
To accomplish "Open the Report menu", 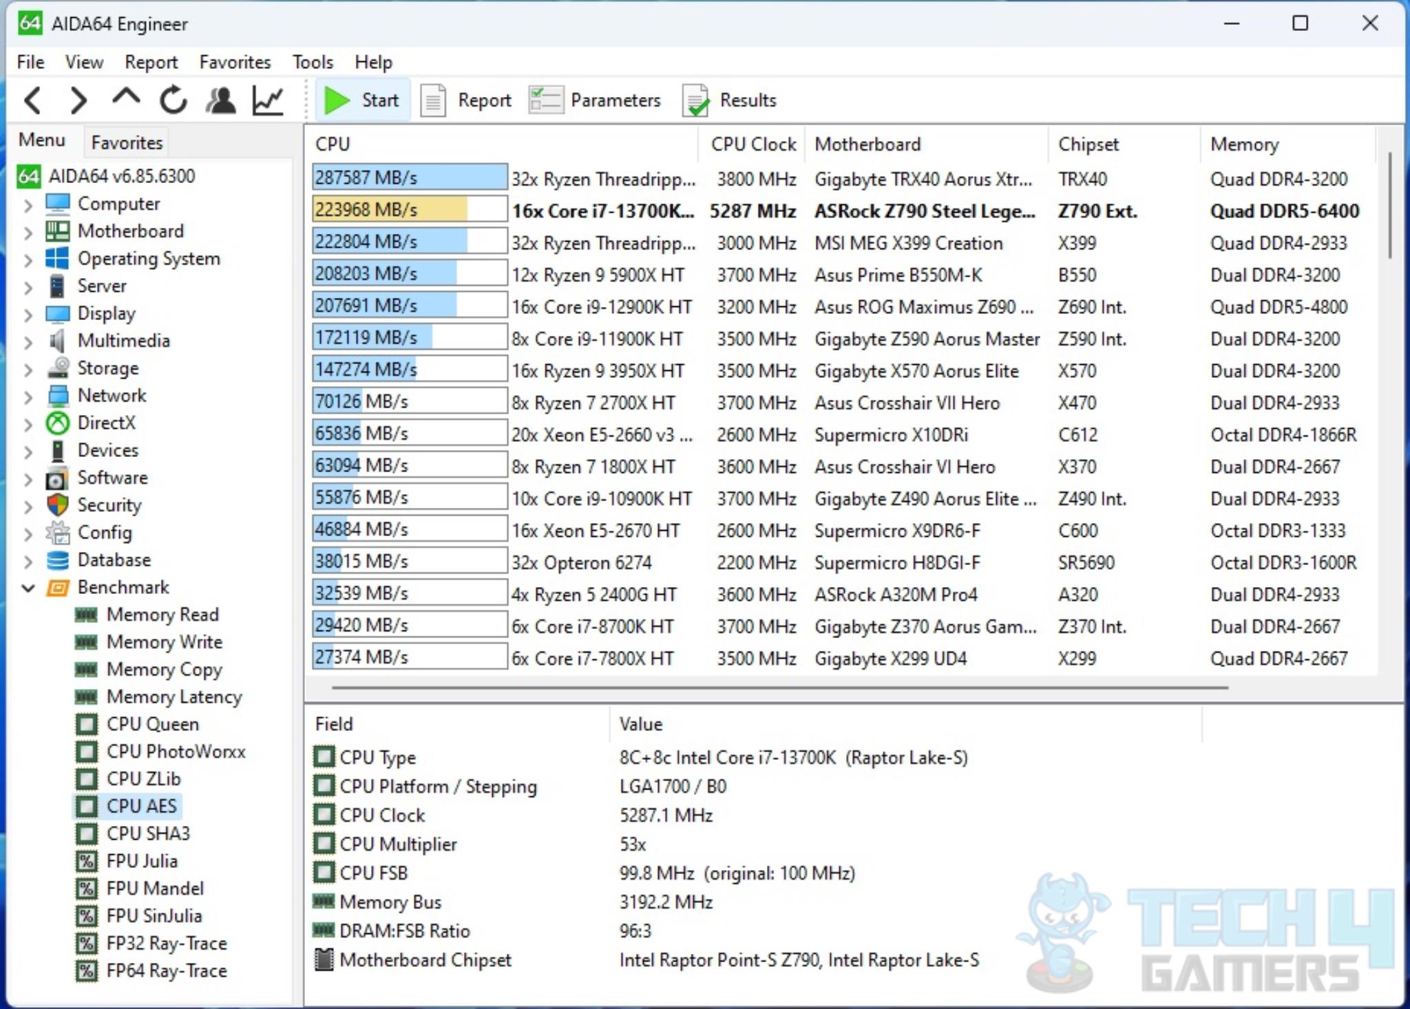I will coord(151,62).
